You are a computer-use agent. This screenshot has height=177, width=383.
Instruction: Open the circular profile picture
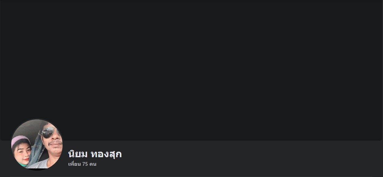click(37, 144)
